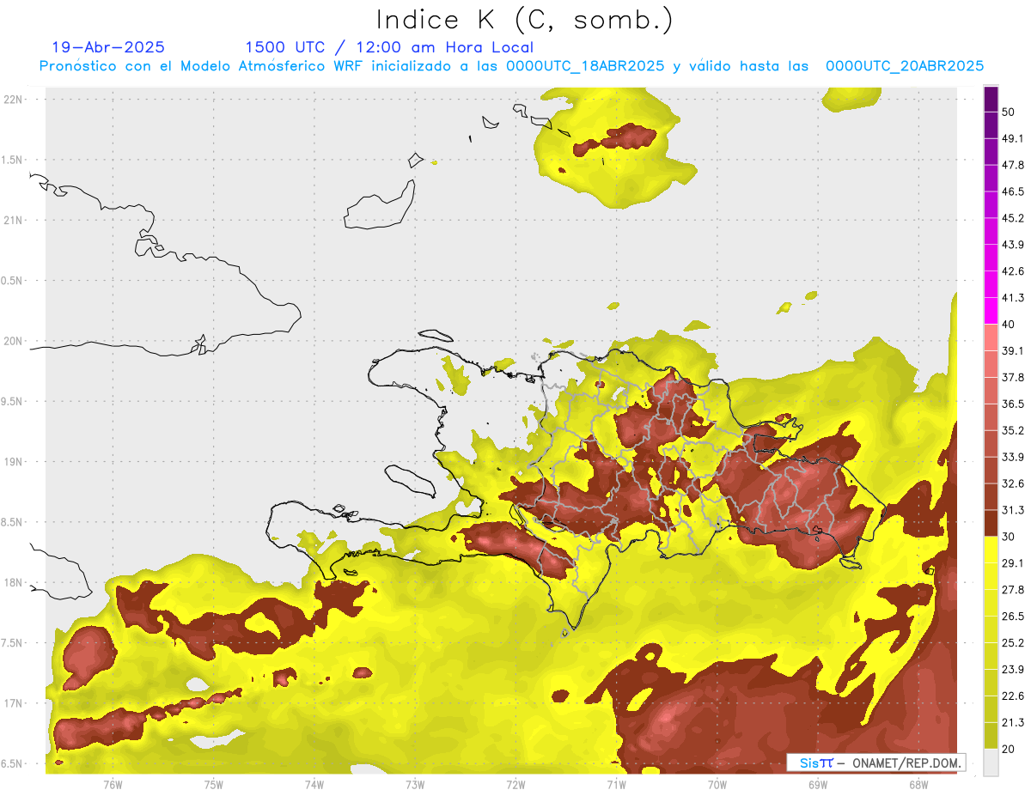This screenshot has height=796, width=1031.
Task: Click the map title "Indice K (C, somb.)"
Action: 524,19
